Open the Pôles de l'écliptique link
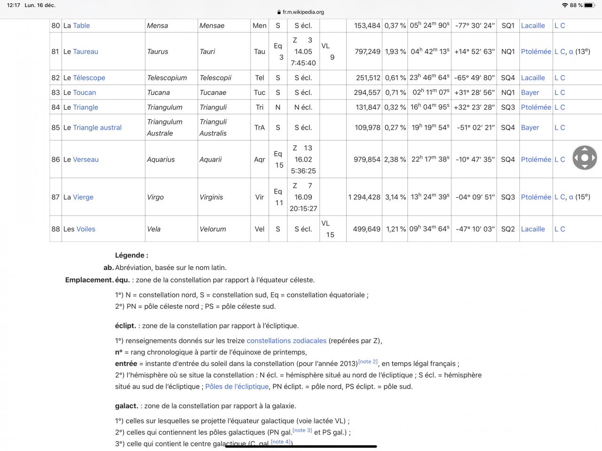The width and height of the screenshot is (602, 451). pos(237,387)
